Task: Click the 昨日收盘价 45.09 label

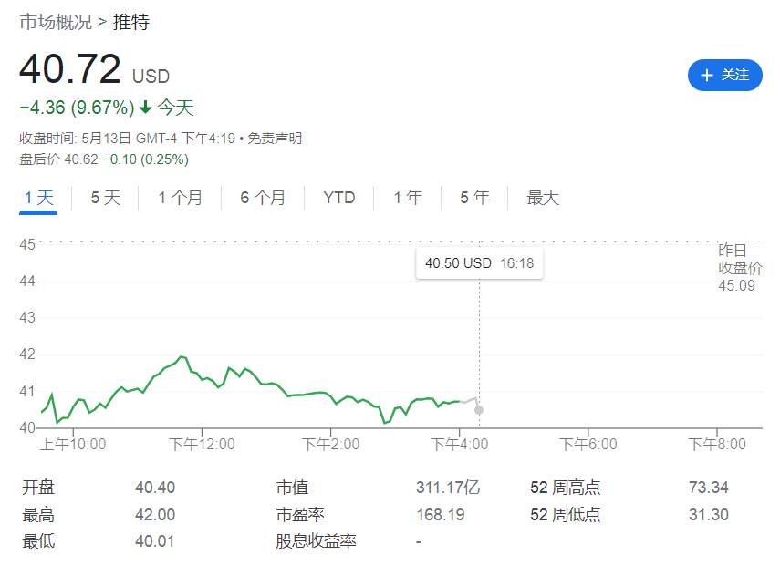Action: pos(739,268)
